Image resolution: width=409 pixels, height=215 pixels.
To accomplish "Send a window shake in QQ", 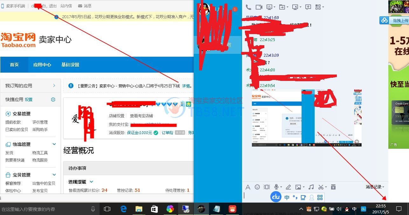I will click(267, 187).
